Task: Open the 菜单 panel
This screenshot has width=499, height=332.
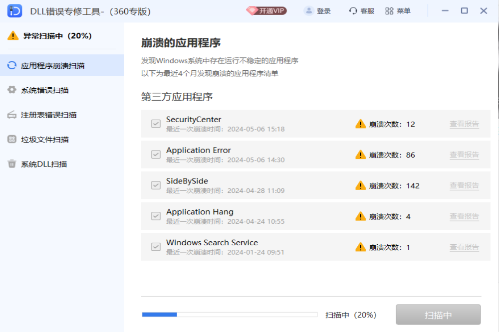Action: (398, 10)
